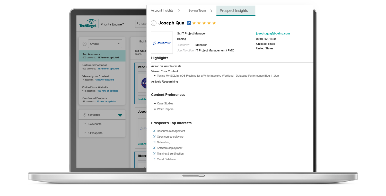Click the teal Favorites heart icon
386x196 pixels.
point(120,115)
